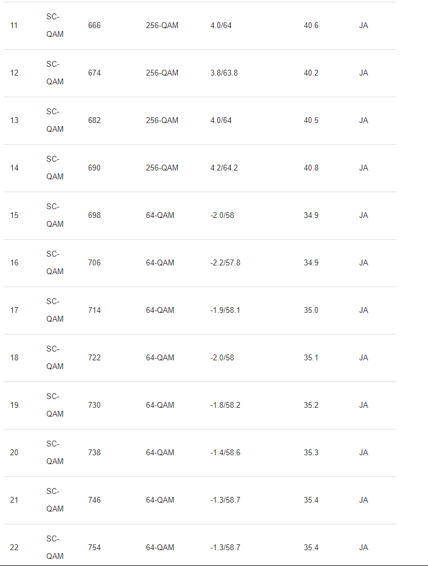Click channel 22 row number

click(14, 548)
